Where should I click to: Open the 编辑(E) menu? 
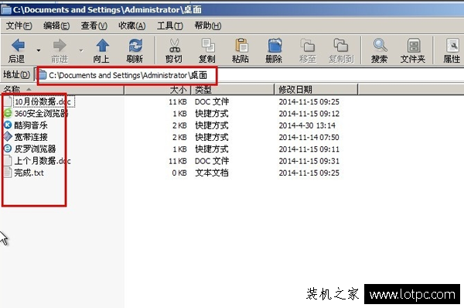pos(56,26)
